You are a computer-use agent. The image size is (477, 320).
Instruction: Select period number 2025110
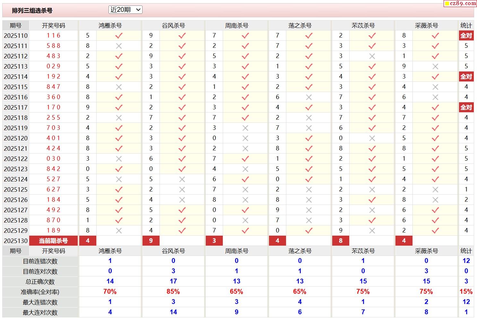point(16,36)
